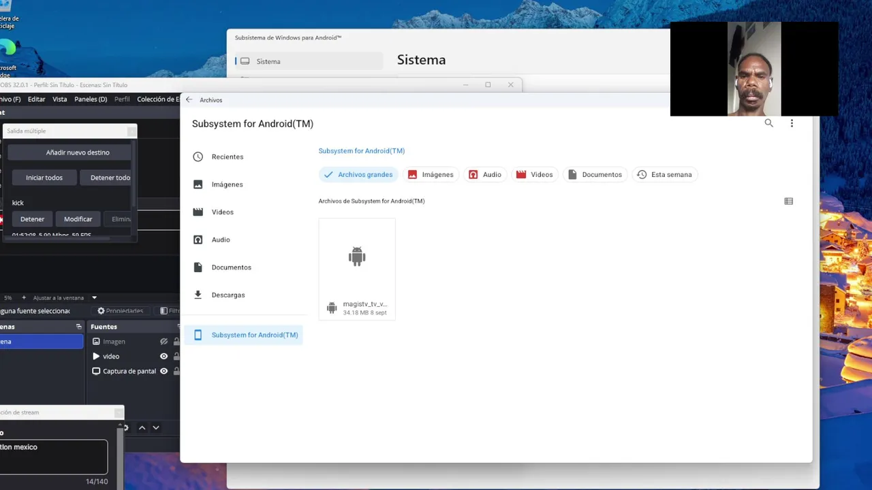Click the Archivos window title
Screen dimensions: 872x490
coord(211,100)
